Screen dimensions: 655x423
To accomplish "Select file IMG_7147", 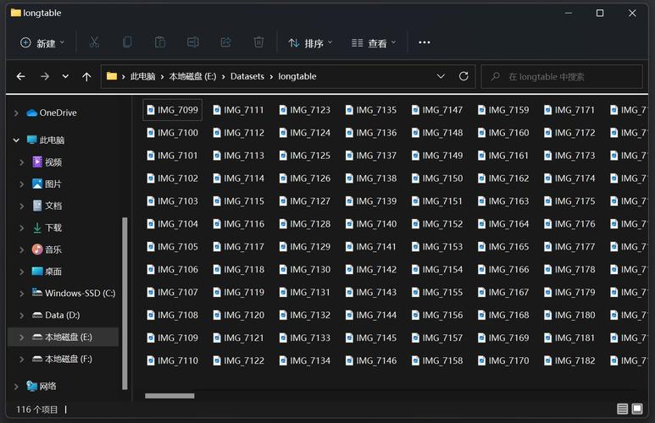I will pyautogui.click(x=437, y=110).
